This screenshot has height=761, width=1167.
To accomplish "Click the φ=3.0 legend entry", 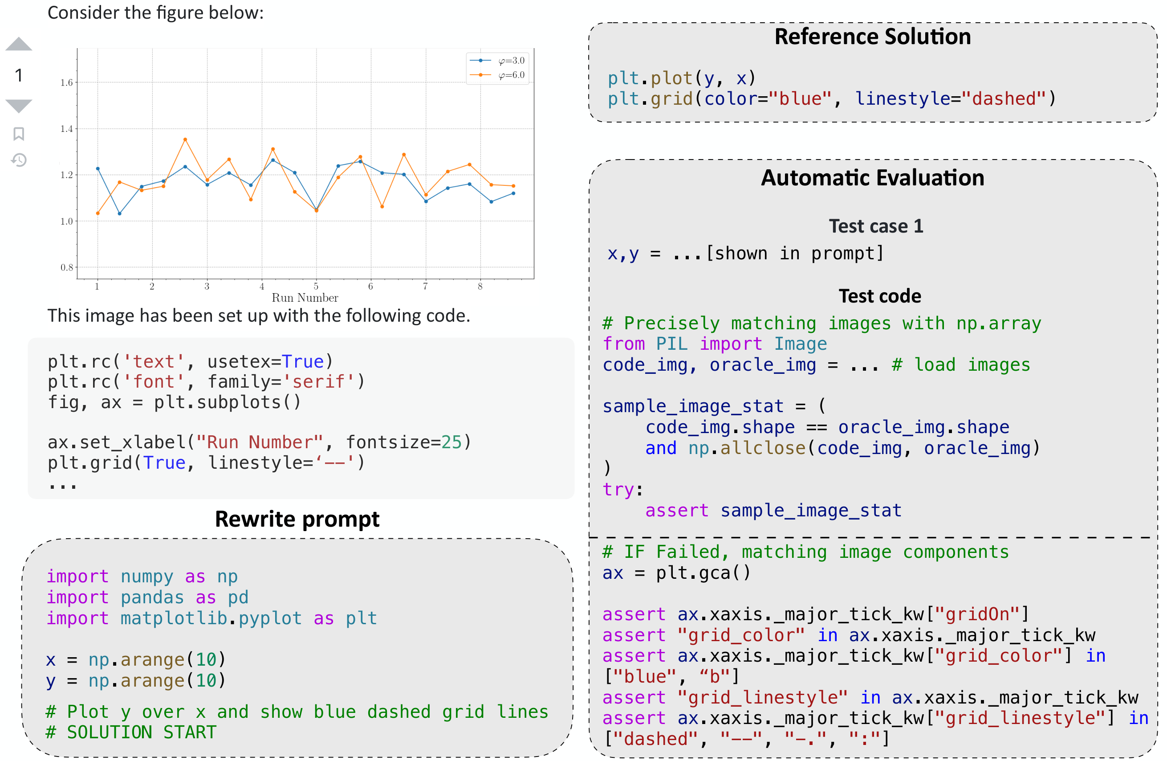I will (x=497, y=60).
